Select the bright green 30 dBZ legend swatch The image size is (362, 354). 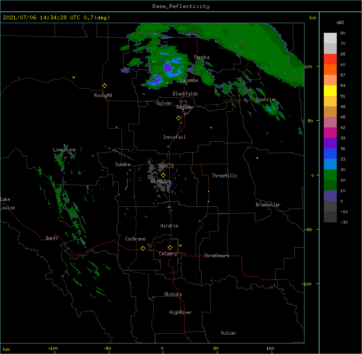coord(330,175)
